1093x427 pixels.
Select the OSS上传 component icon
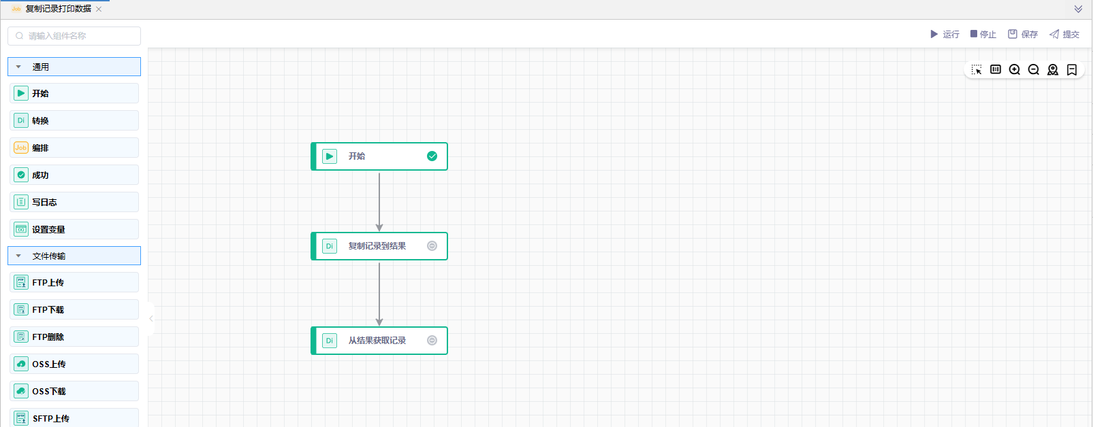pos(21,364)
